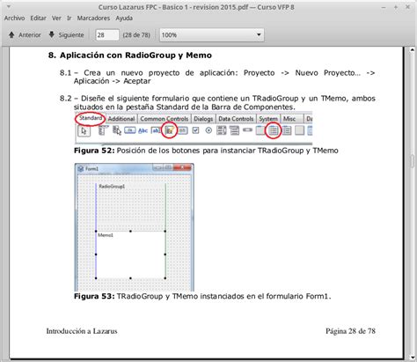Click the scrollbar up arrow at top right
Viewport: 417px width, 362px height.
pos(412,50)
